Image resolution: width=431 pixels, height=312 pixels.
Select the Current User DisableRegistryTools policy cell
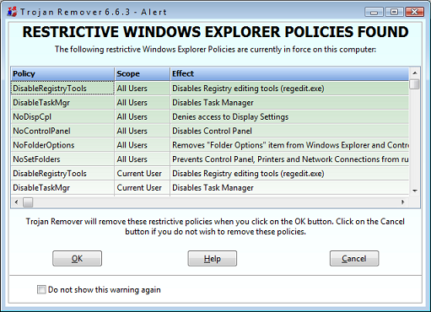62,174
